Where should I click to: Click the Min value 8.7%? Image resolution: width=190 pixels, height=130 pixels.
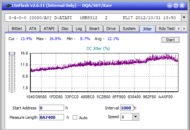(85, 39)
